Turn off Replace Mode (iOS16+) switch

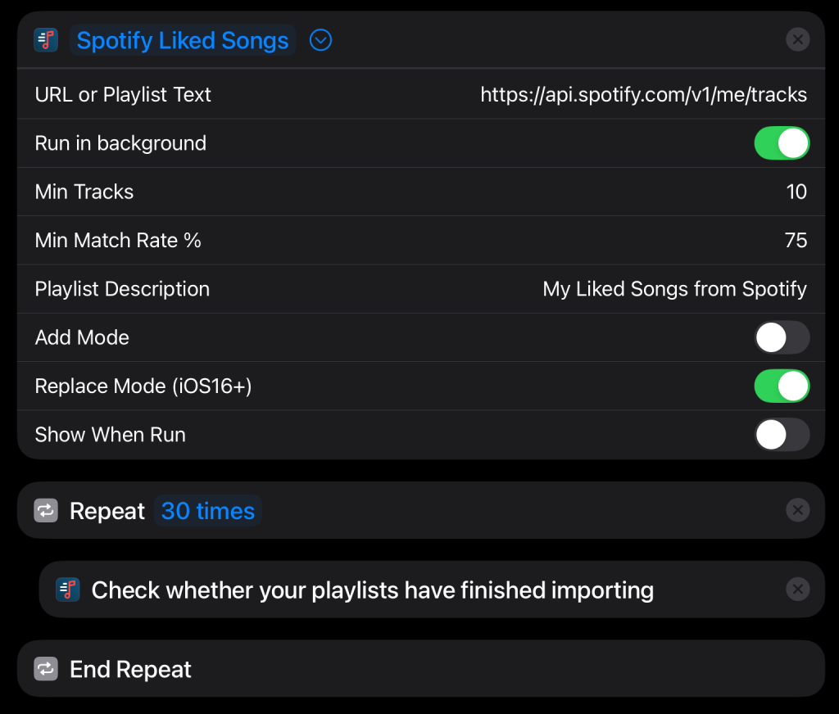tap(781, 386)
